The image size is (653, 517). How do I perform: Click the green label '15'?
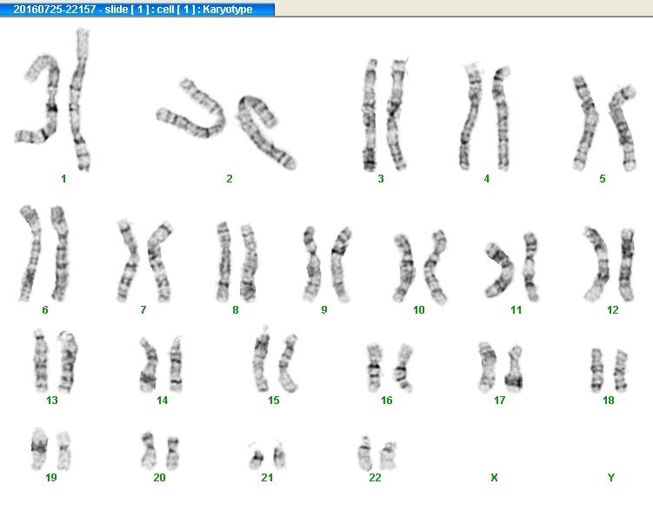click(273, 401)
